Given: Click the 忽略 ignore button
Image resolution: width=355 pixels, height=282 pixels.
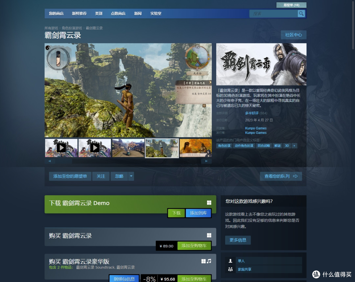Looking at the screenshot, I should click(x=119, y=176).
